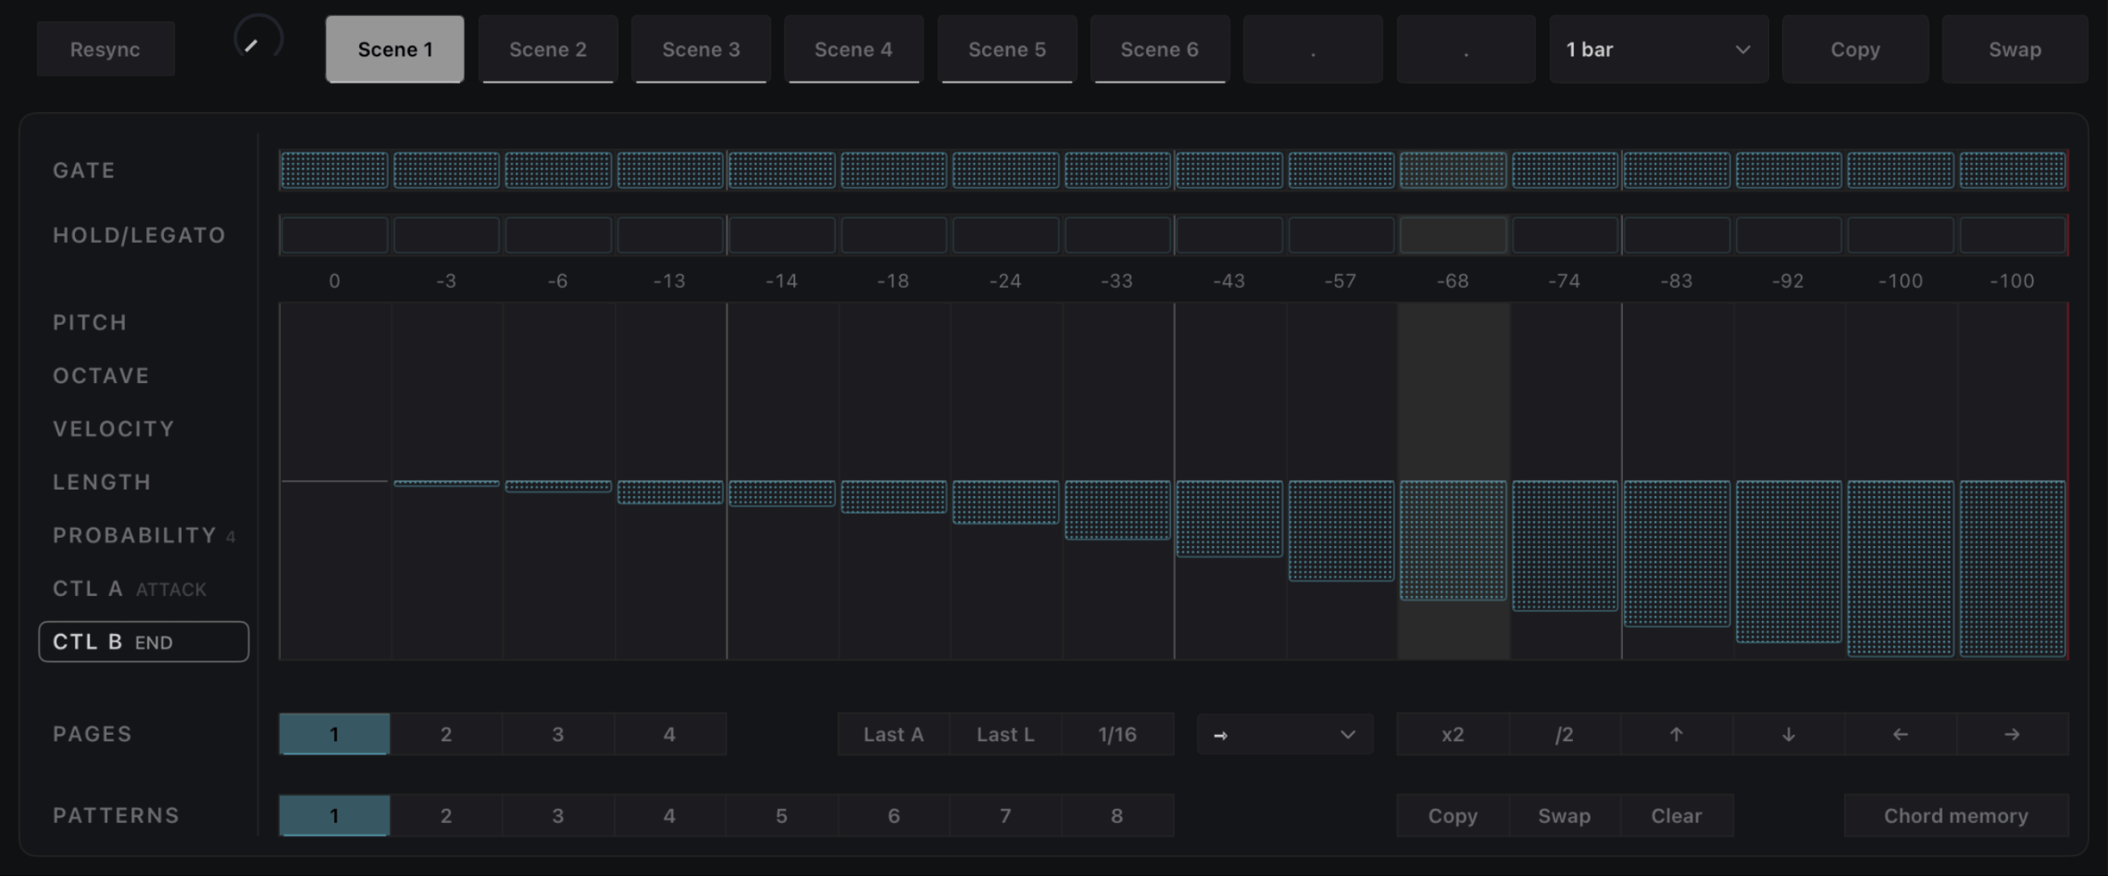Go to page 3
This screenshot has width=2108, height=876.
[558, 734]
